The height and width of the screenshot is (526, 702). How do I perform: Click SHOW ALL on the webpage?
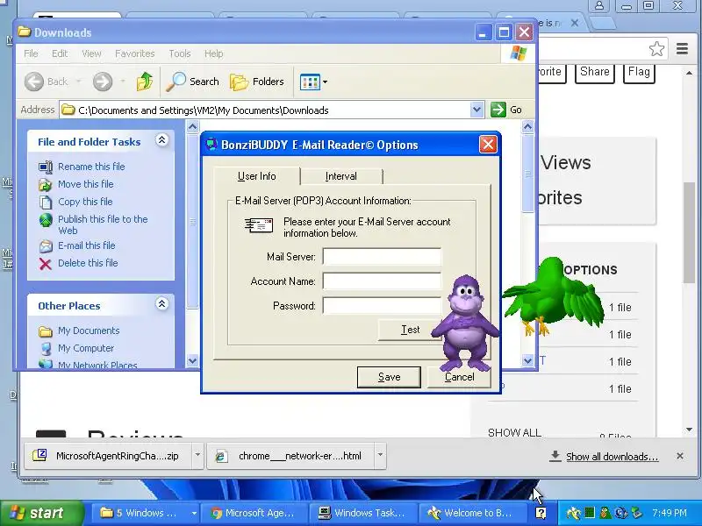coord(514,433)
